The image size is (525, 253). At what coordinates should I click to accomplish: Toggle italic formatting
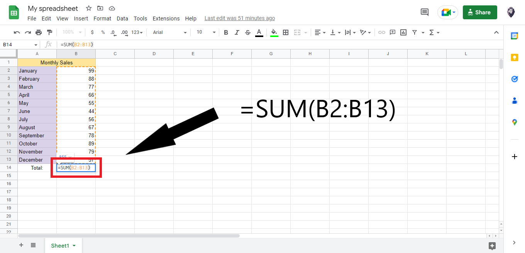coord(237,32)
